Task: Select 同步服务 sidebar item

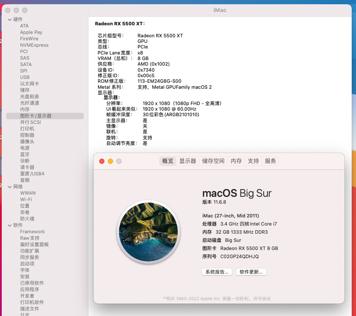Action: coord(30,257)
